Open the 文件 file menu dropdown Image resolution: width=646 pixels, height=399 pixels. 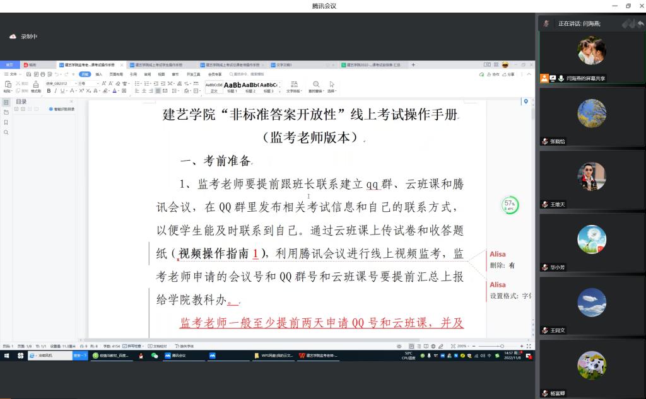click(x=13, y=74)
